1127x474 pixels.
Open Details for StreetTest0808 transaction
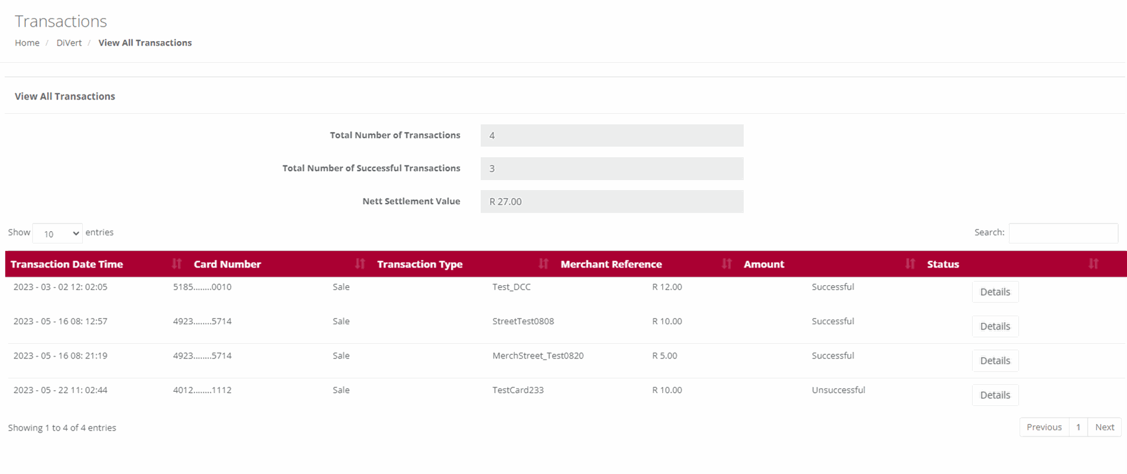tap(995, 327)
